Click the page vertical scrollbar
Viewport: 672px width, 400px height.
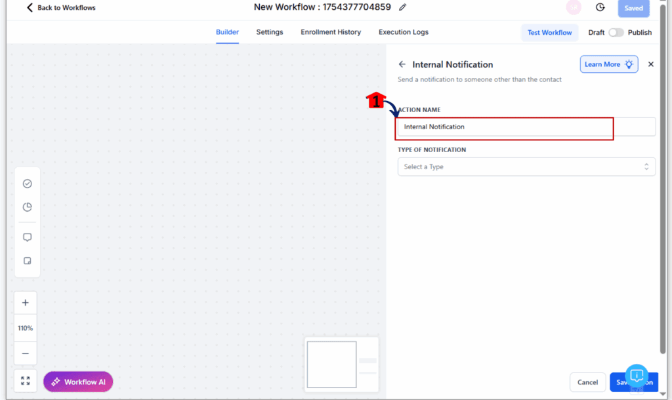point(663,180)
